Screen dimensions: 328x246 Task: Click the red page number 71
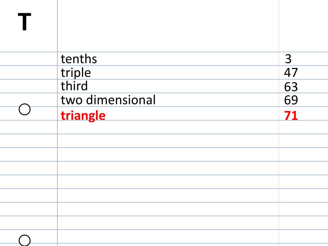(x=291, y=115)
